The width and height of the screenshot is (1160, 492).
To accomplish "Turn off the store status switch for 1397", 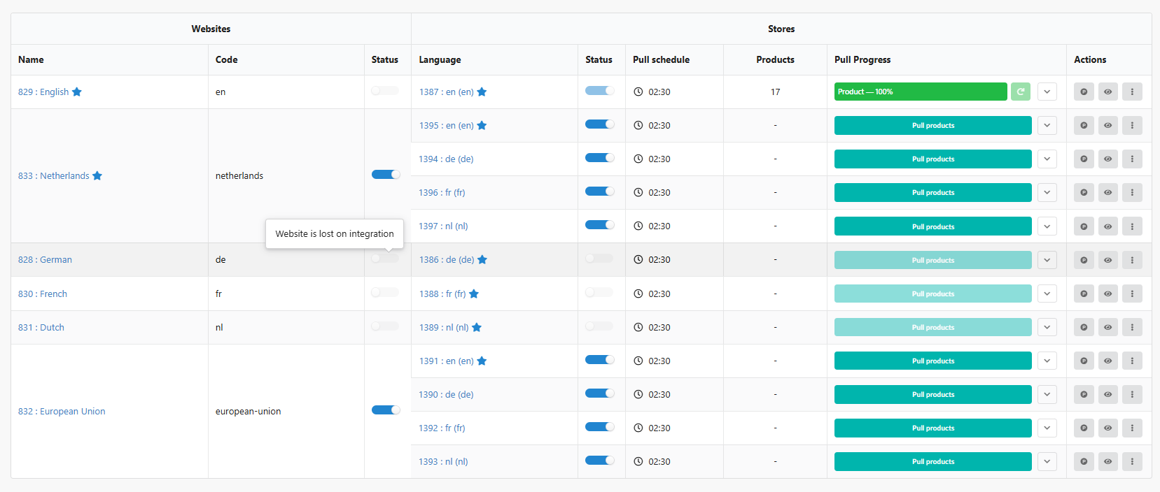I will click(x=600, y=225).
